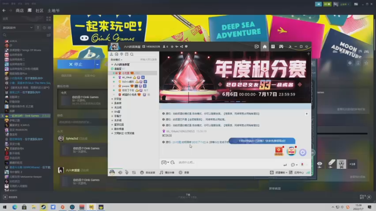
Task: Click the round blue gear settings icon
Action: (303, 152)
